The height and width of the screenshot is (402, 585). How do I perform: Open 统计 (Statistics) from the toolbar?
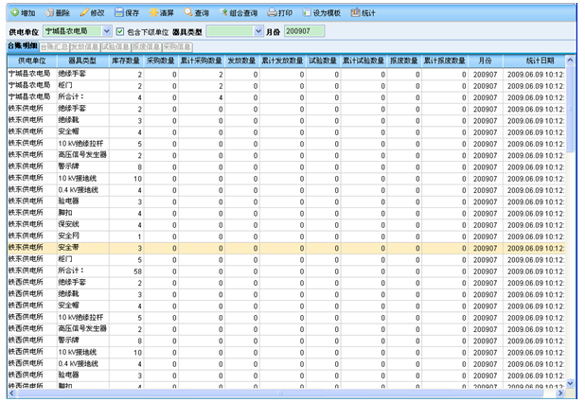(355, 14)
